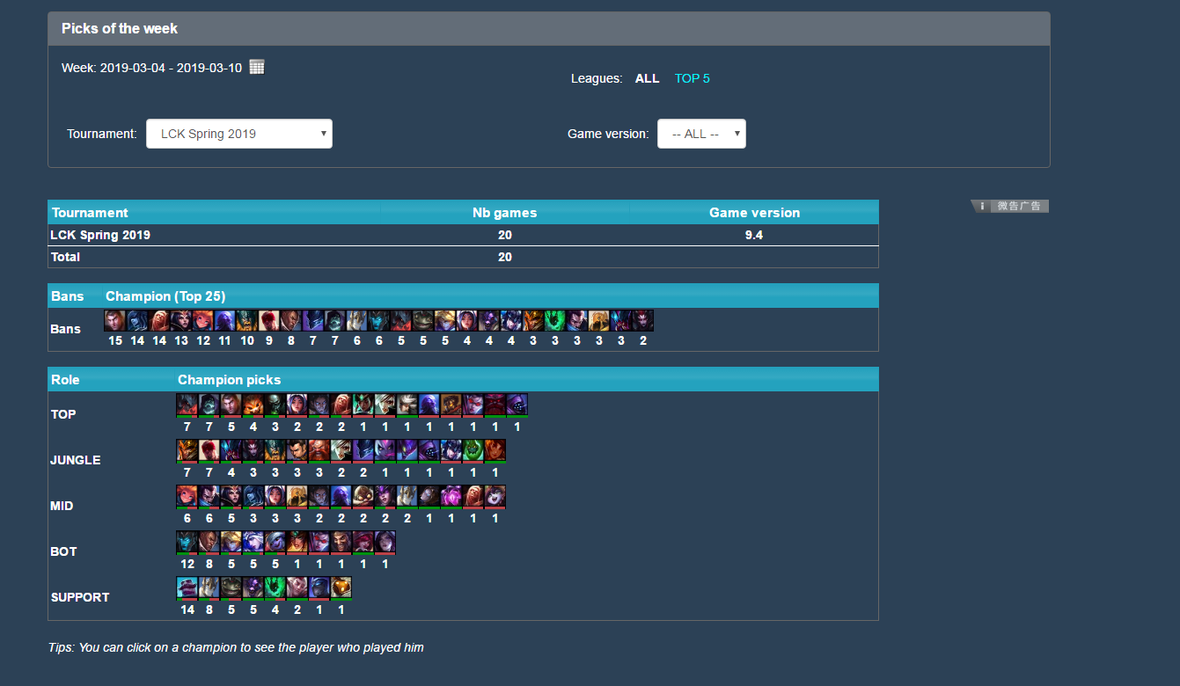Click Jayce icon in Bans row
1180x686 pixels.
coord(115,320)
